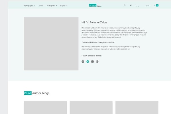This screenshot has height=114, width=171.
Task: Open the third author blog card thumbnail
Action: pyautogui.click(x=137, y=107)
